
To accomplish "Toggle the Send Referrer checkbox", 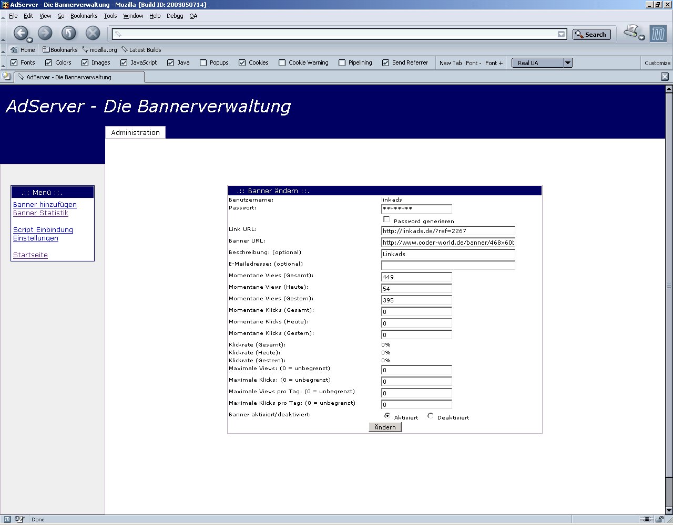I will coord(386,63).
